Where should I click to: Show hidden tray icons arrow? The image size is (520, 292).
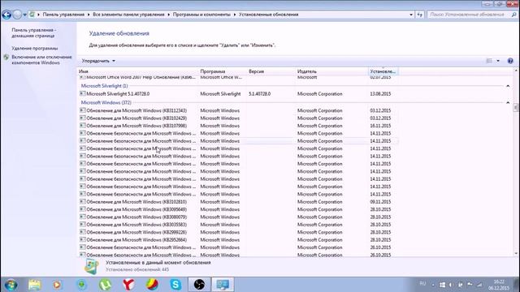pos(433,285)
